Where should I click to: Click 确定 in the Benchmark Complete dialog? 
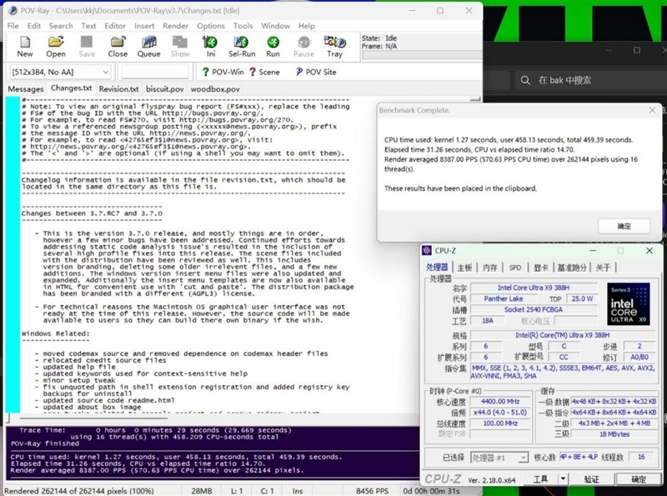pos(624,226)
